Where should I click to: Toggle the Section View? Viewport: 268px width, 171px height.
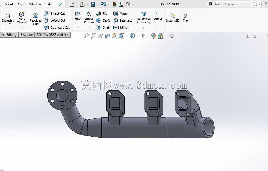click(x=107, y=36)
